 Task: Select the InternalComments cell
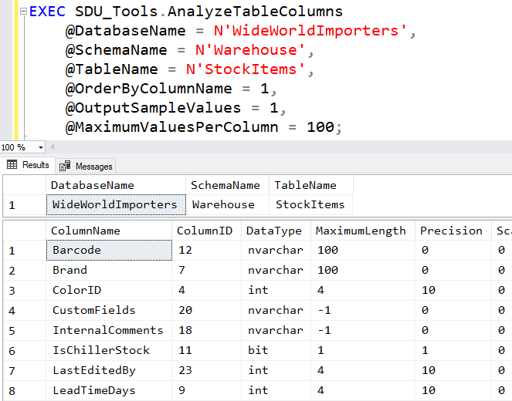pyautogui.click(x=109, y=330)
